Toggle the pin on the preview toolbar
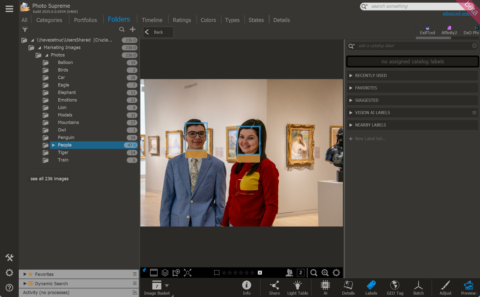The height and width of the screenshot is (297, 480). click(x=144, y=271)
